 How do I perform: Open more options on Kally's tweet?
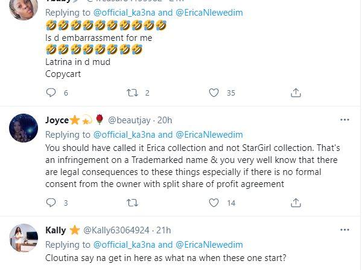pos(345,230)
